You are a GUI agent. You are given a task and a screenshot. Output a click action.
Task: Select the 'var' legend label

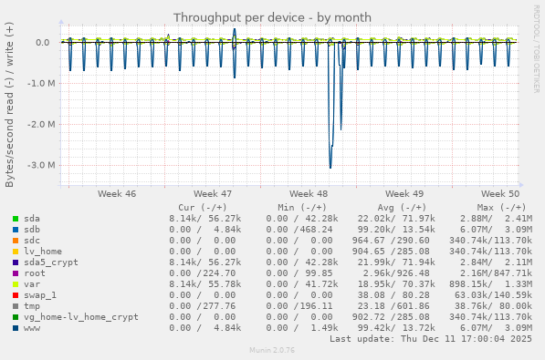pyautogui.click(x=32, y=284)
